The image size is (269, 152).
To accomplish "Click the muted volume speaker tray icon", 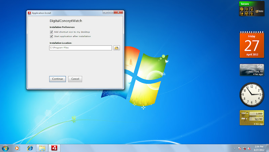I will tap(249, 148).
